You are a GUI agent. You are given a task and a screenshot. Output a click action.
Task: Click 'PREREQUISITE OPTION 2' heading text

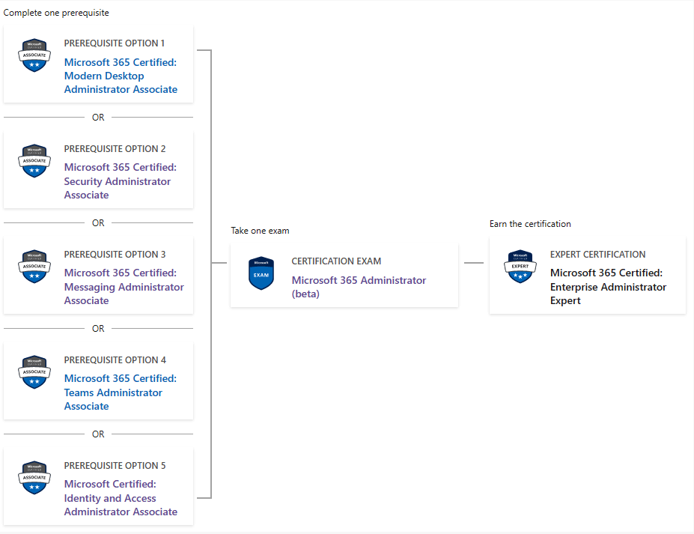[x=115, y=149]
